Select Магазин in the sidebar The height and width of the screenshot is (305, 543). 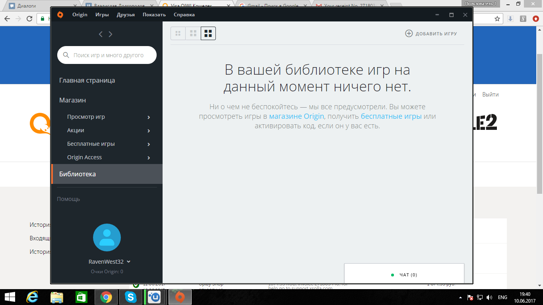coord(73,100)
